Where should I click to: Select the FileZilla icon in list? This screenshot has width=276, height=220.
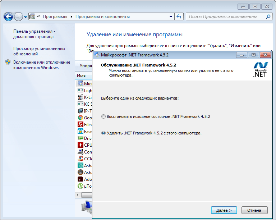pos(80,124)
